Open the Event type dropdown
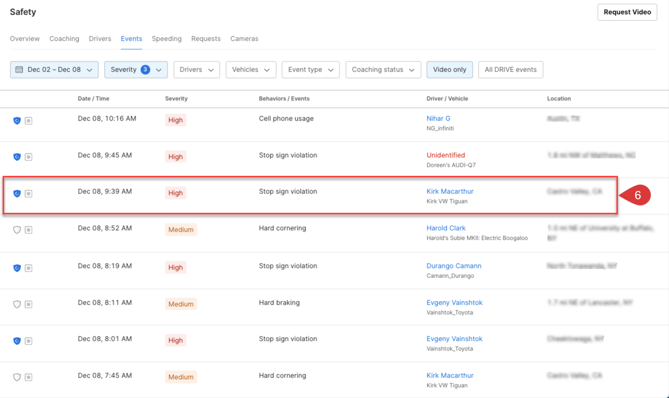Viewport: 669px width, 398px height. (x=310, y=70)
